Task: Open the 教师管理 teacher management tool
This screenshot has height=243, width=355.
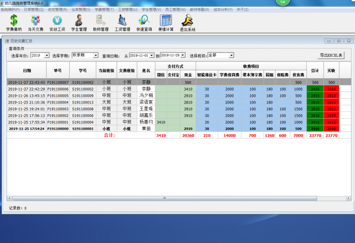Action: point(101,23)
